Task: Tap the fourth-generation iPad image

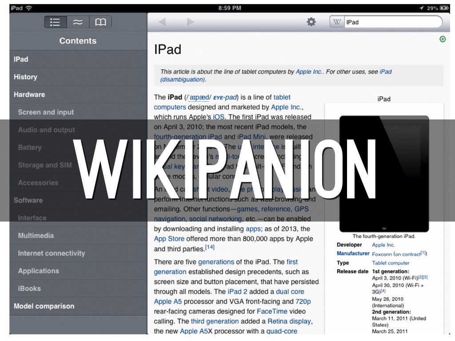Action: pyautogui.click(x=384, y=173)
